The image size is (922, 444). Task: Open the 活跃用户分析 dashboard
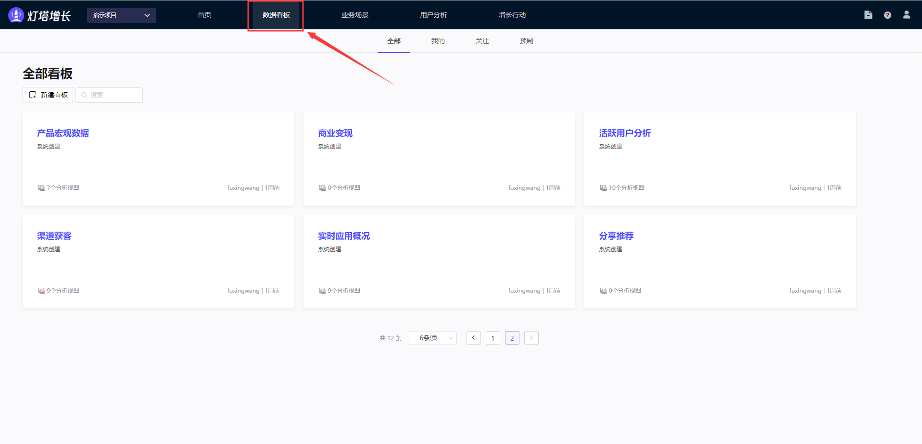(625, 133)
